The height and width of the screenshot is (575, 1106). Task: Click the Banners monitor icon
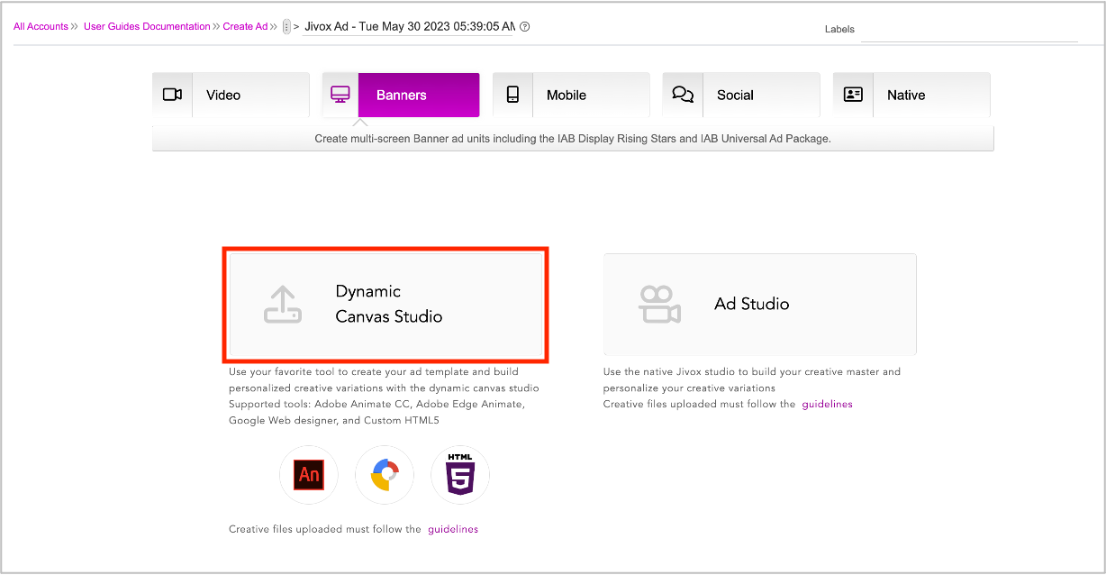pos(340,95)
